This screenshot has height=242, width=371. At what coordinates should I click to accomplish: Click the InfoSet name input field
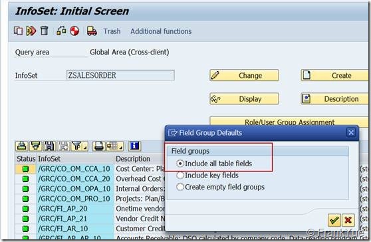point(120,75)
